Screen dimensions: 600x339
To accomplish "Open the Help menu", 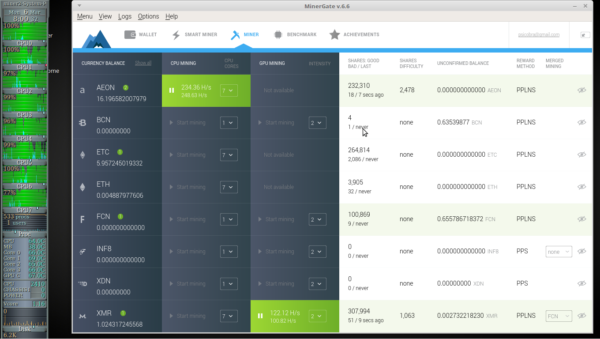I will click(172, 16).
